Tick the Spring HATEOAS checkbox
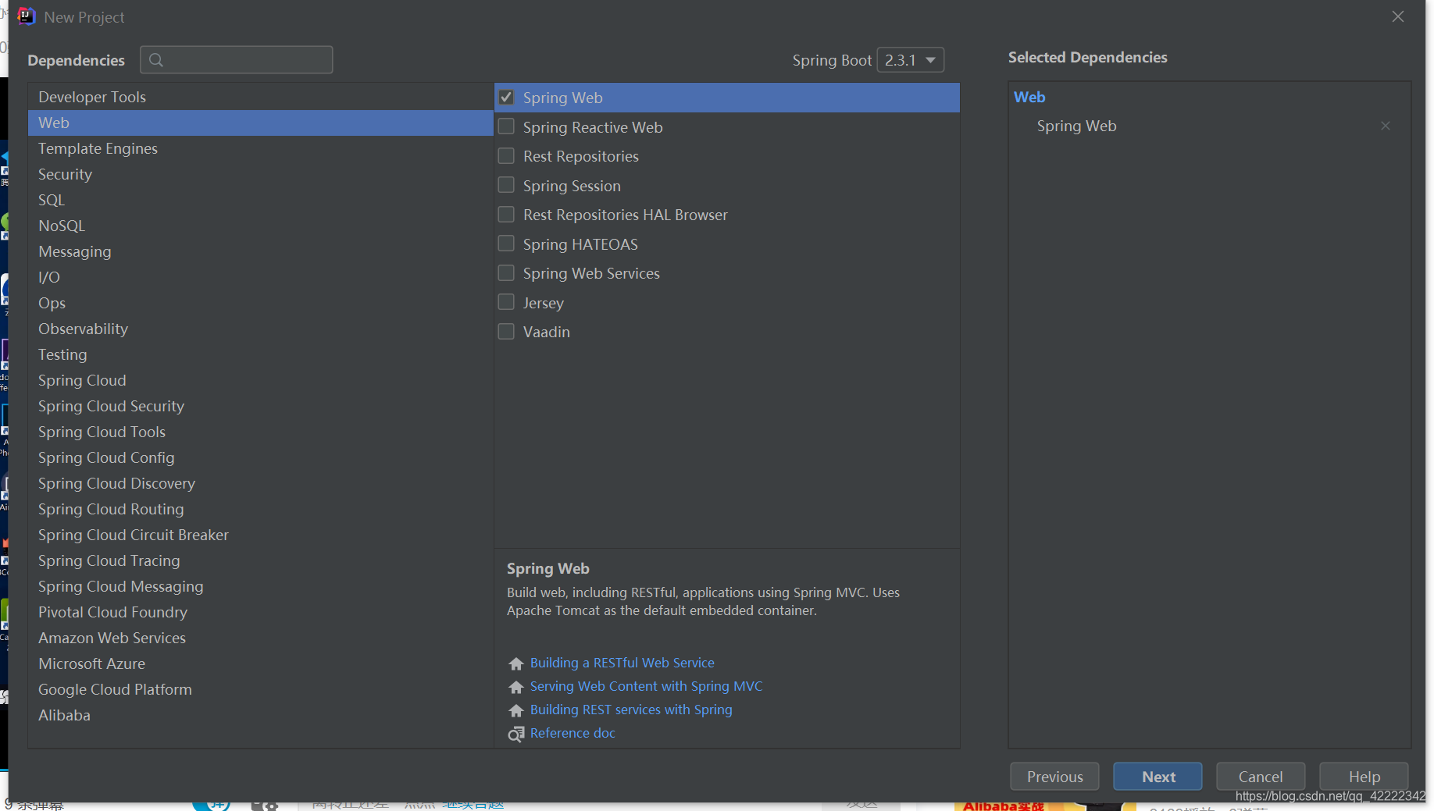Screen dimensions: 1434x811 pos(506,244)
